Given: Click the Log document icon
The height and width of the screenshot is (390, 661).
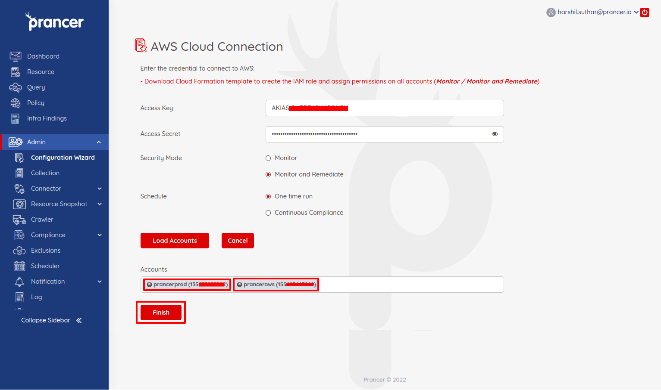Looking at the screenshot, I should [19, 297].
